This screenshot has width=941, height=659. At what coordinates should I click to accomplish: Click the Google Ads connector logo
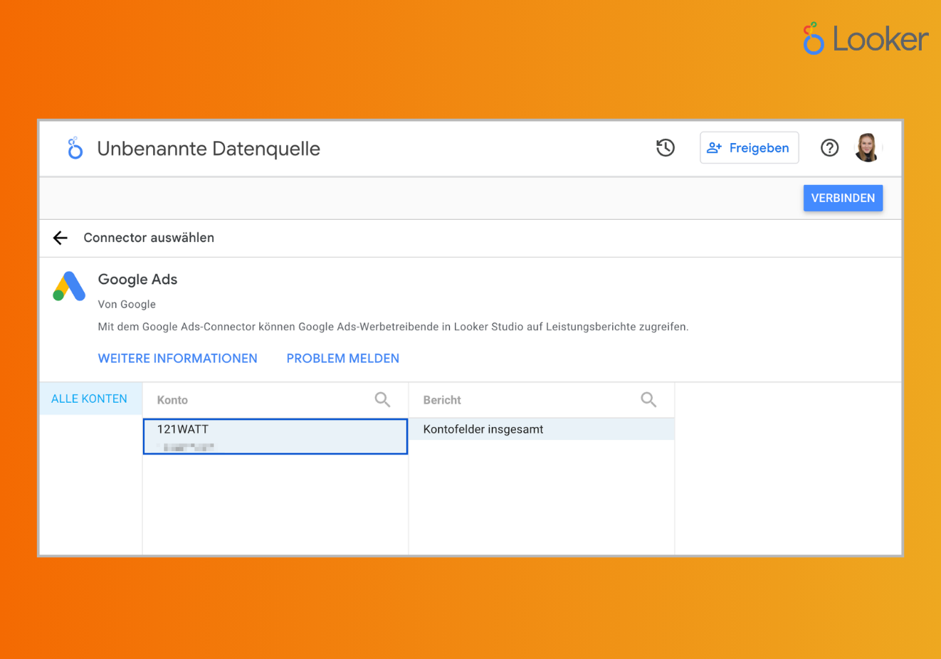click(x=69, y=287)
